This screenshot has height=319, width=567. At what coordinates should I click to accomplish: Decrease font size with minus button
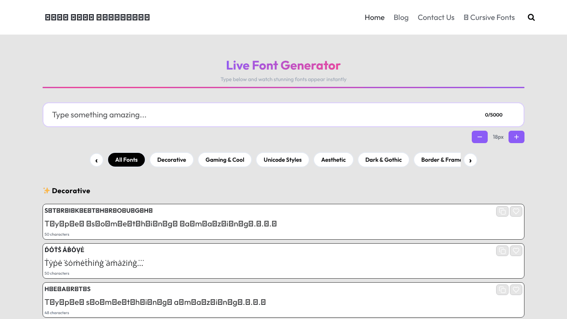coord(480,137)
